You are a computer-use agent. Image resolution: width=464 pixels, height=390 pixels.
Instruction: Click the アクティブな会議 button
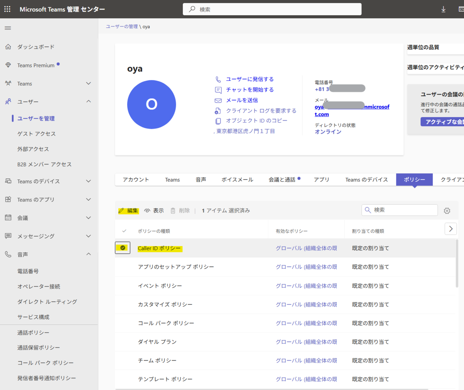coord(442,122)
